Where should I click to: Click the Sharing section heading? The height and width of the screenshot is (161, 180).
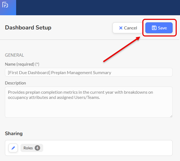(x=14, y=133)
